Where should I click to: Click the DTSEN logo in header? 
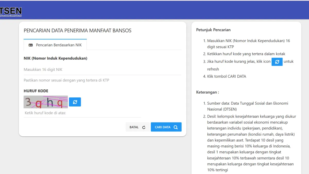pyautogui.click(x=11, y=12)
